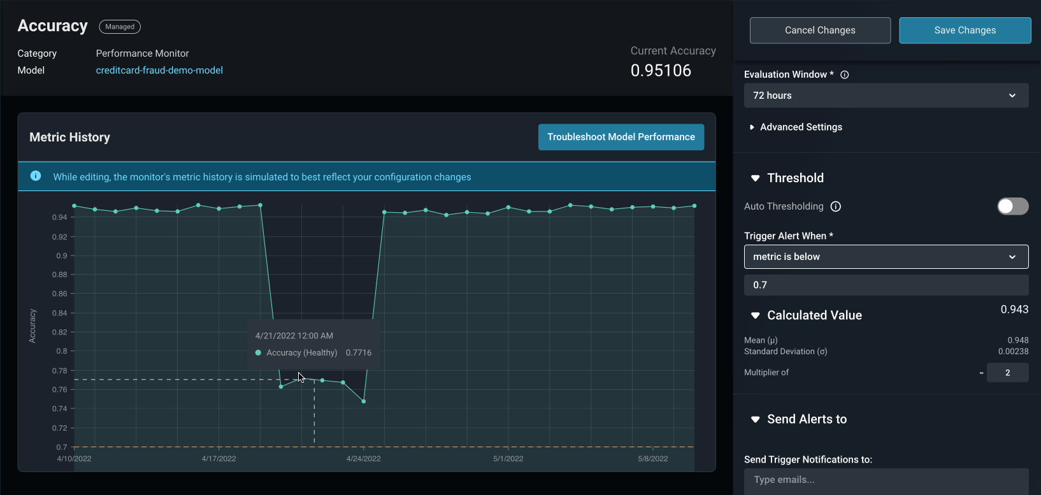Click the Managed badge next to Accuracy
This screenshot has width=1041, height=495.
pyautogui.click(x=120, y=27)
